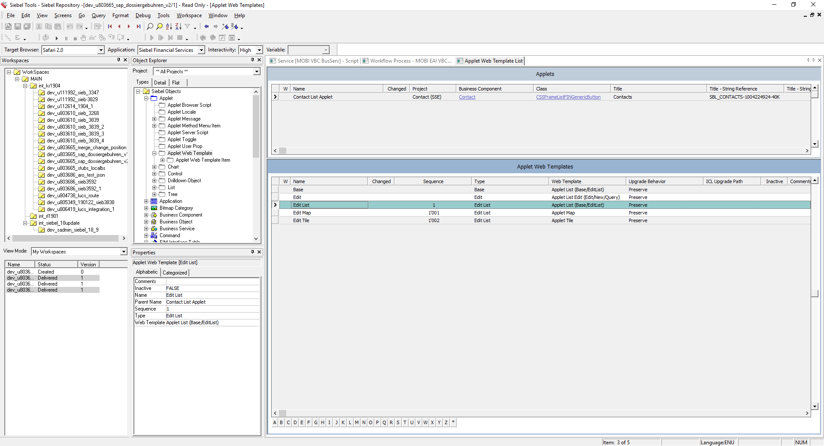Click the Workspaces tree horizontal scroll right arrow

124,238
